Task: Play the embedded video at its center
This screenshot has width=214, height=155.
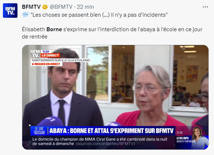Action: 115,97
